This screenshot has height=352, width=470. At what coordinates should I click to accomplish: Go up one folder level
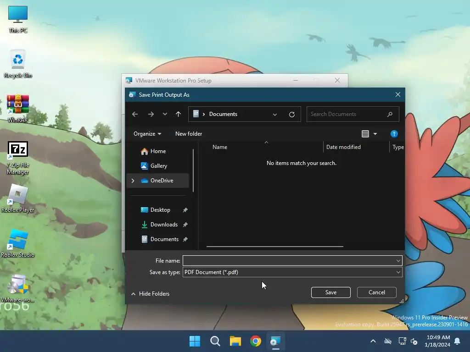coord(179,114)
